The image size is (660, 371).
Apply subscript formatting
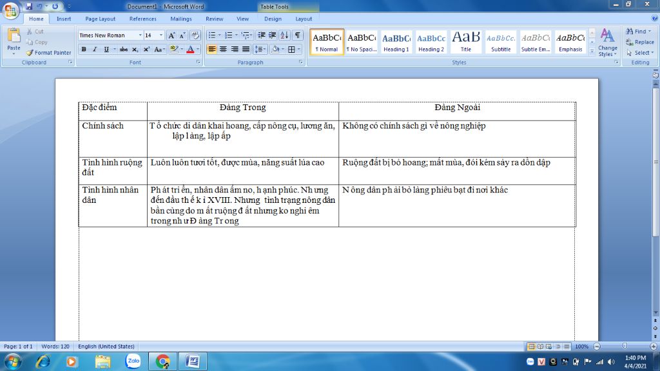(135, 49)
